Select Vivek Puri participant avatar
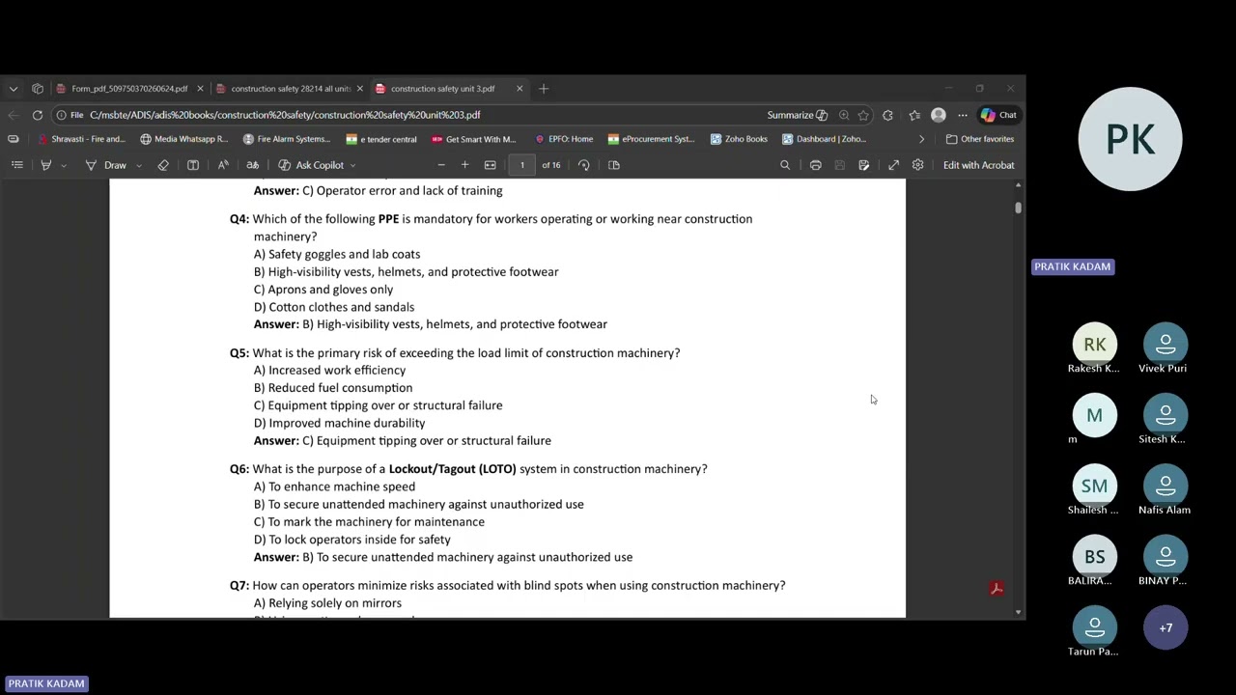The image size is (1236, 695). [x=1166, y=345]
